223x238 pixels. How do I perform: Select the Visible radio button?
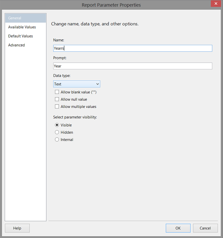57,125
